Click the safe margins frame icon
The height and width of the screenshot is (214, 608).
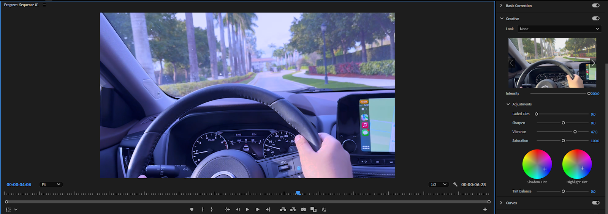coord(8,209)
